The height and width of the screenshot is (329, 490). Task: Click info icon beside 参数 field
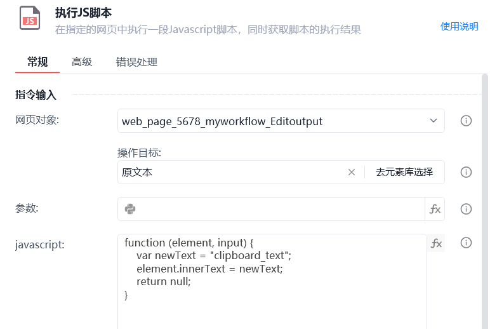(x=466, y=209)
